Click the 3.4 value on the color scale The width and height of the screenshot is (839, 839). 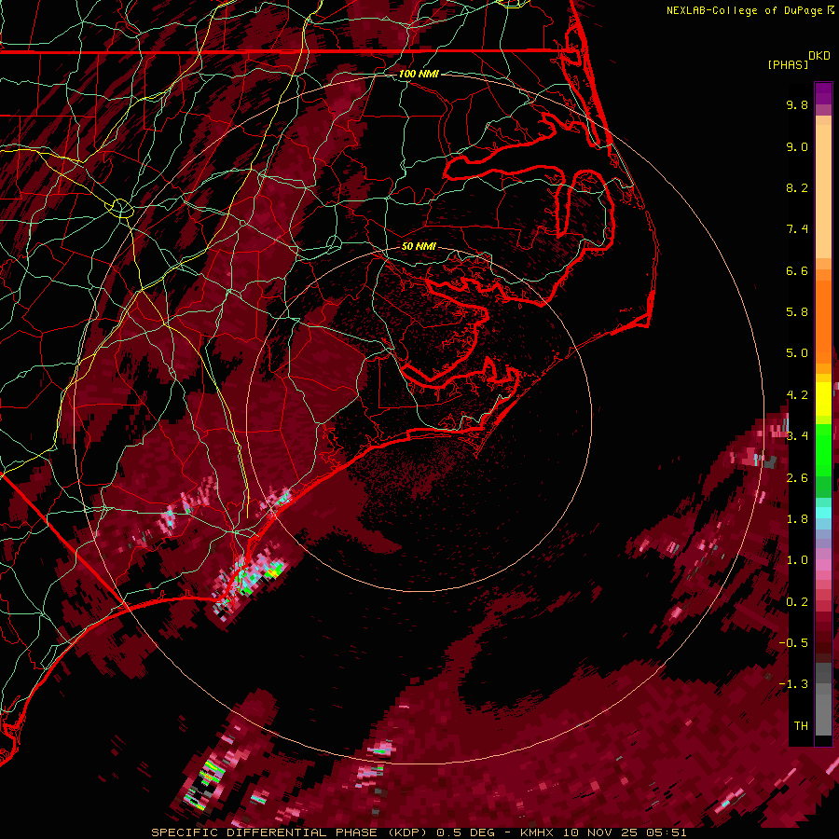pos(797,436)
